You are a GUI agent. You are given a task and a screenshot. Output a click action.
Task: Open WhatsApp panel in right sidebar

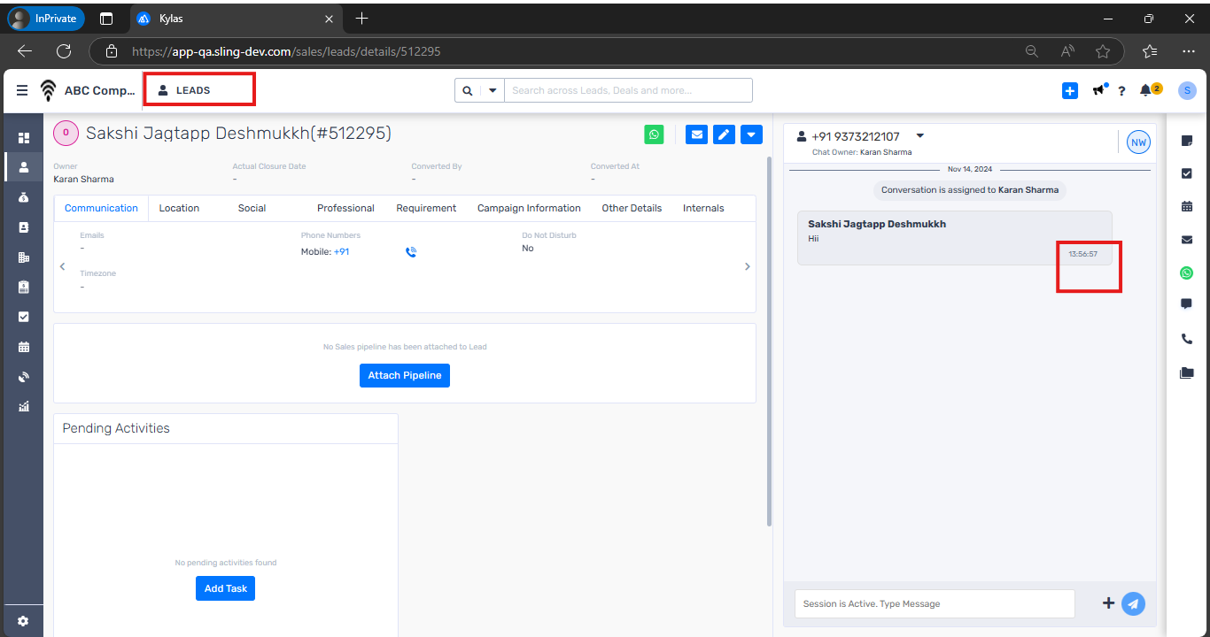point(1186,272)
